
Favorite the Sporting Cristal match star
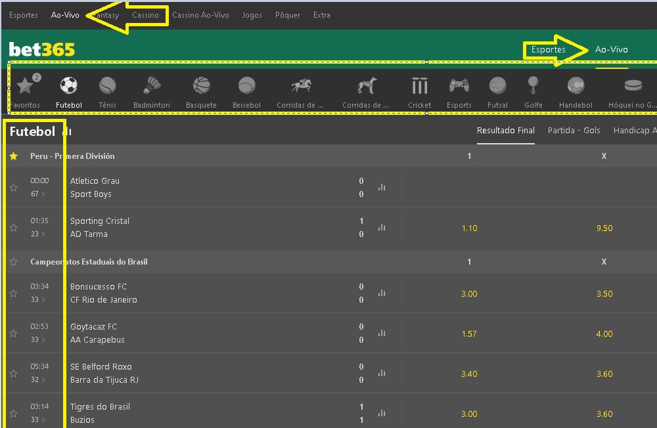click(13, 227)
